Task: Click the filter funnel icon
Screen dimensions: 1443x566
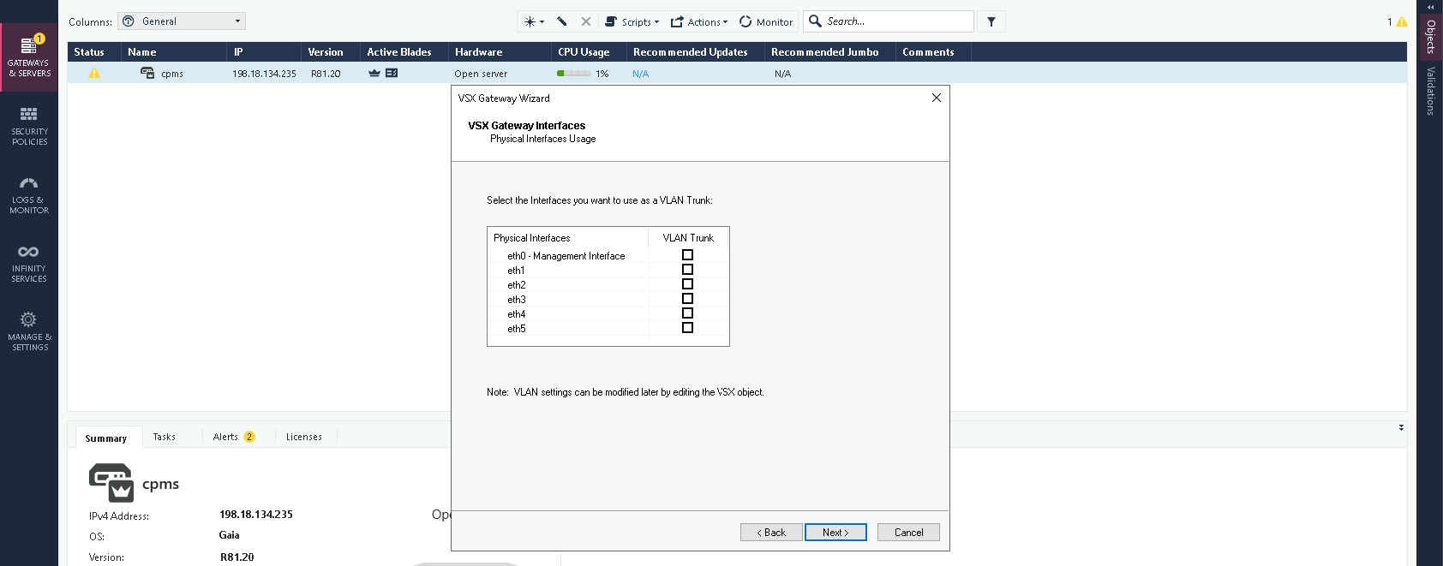Action: (991, 21)
